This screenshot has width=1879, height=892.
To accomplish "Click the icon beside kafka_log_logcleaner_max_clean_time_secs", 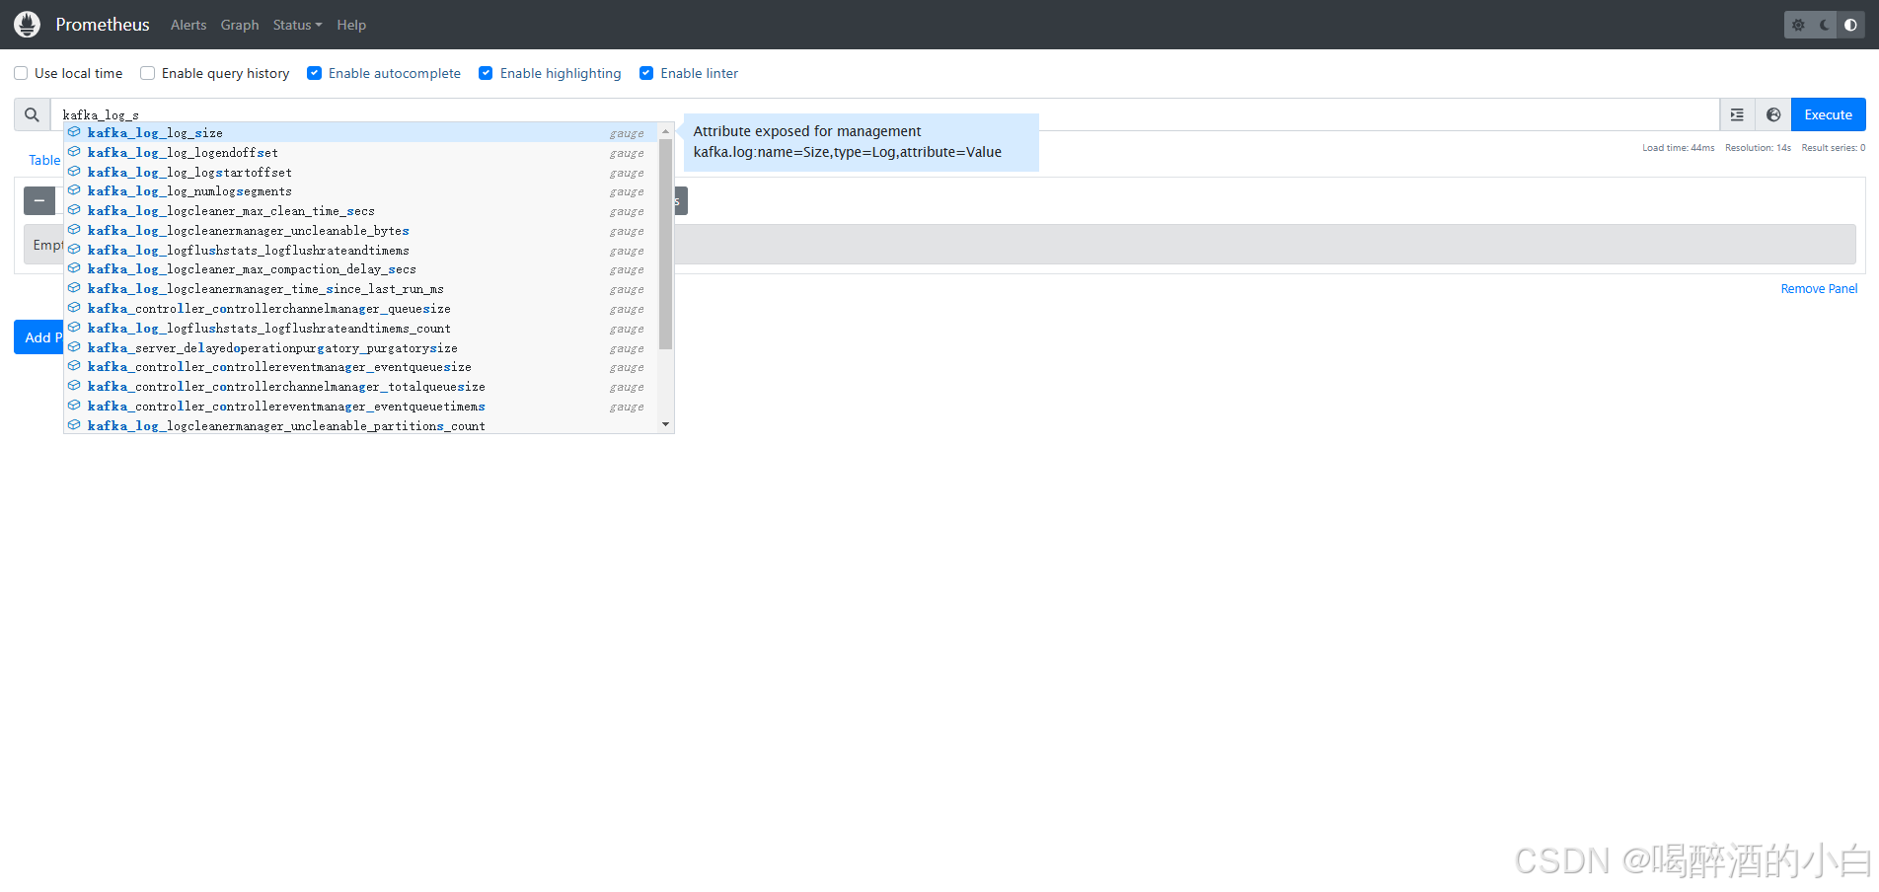I will click(x=74, y=210).
